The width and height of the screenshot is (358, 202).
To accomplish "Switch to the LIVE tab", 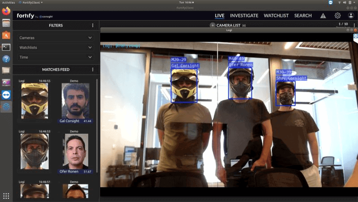I will [x=220, y=16].
